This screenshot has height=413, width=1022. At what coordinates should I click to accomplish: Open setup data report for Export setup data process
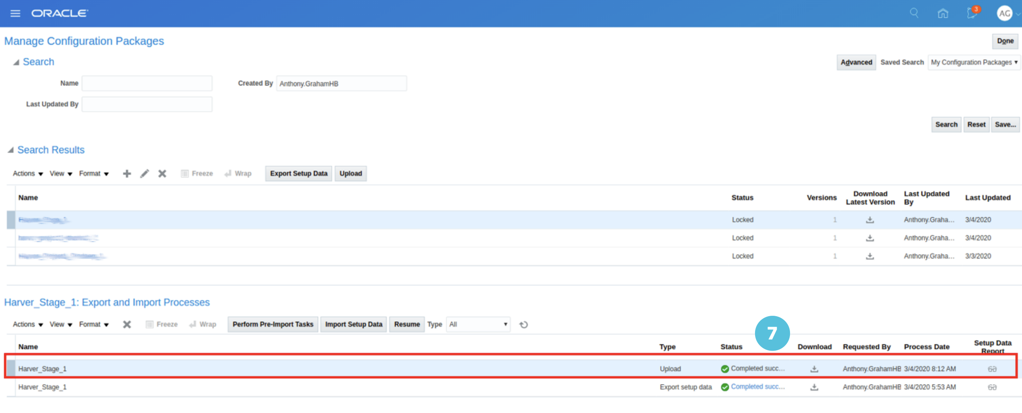[992, 387]
